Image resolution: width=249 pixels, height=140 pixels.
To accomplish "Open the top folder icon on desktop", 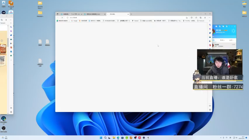I will 40,4.
